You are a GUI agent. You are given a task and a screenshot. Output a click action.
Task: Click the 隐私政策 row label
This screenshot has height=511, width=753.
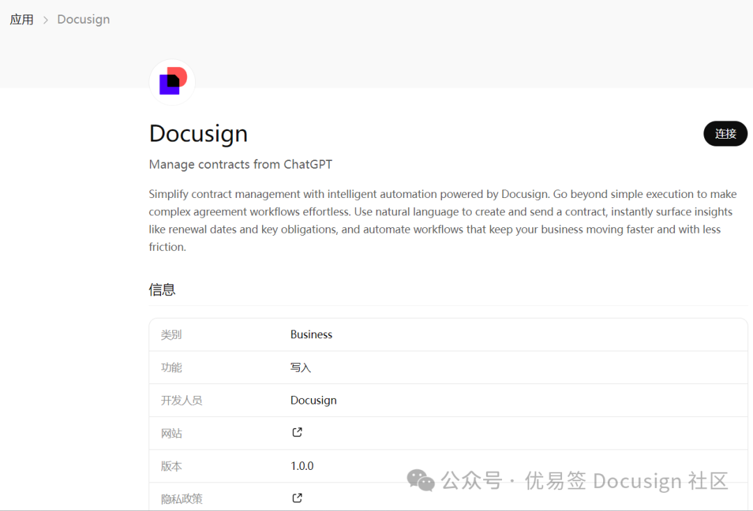click(181, 498)
